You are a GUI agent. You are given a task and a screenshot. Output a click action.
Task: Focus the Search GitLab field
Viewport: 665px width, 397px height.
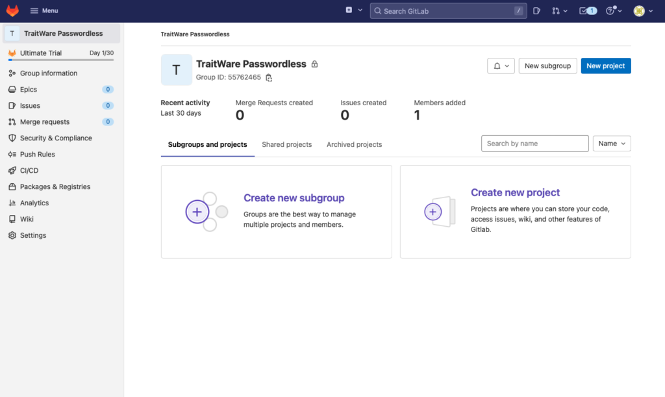448,11
